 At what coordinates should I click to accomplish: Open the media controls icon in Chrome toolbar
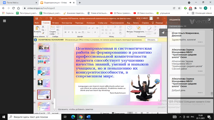coord(200,8)
